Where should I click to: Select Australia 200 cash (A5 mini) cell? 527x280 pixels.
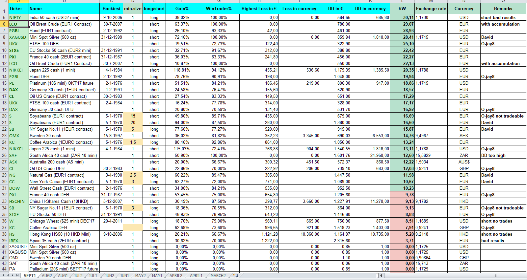click(64, 162)
